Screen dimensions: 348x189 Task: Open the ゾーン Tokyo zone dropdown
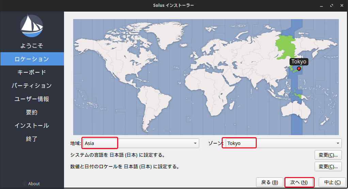(282, 143)
